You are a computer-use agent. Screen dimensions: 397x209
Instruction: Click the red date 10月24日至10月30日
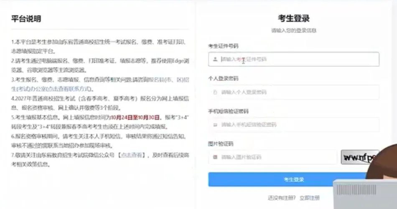[x=135, y=118]
